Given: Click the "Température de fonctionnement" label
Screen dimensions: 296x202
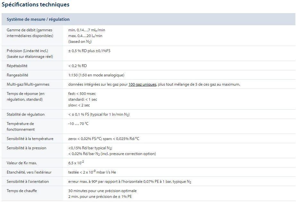Looking at the screenshot, I should pos(21,127).
